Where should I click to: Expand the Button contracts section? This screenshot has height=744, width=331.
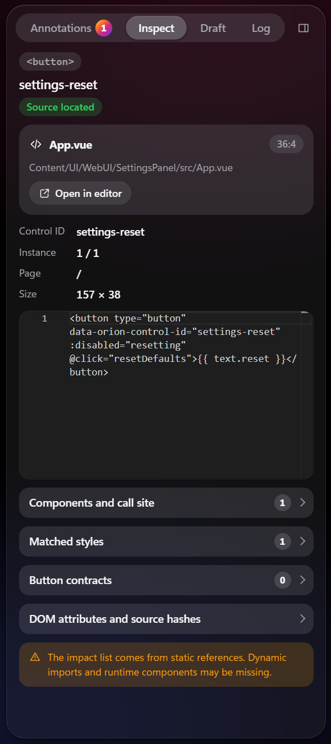[166, 580]
